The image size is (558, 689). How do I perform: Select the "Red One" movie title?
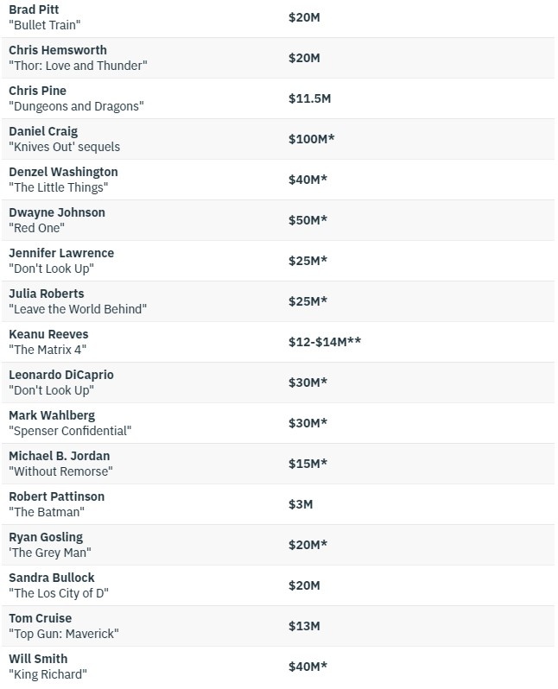click(x=36, y=228)
